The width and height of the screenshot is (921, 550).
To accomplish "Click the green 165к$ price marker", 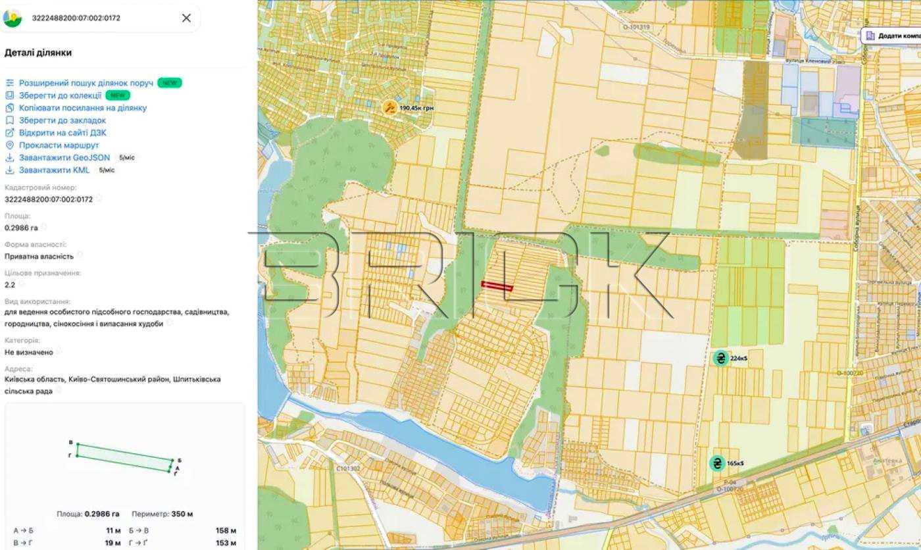I will tap(717, 463).
